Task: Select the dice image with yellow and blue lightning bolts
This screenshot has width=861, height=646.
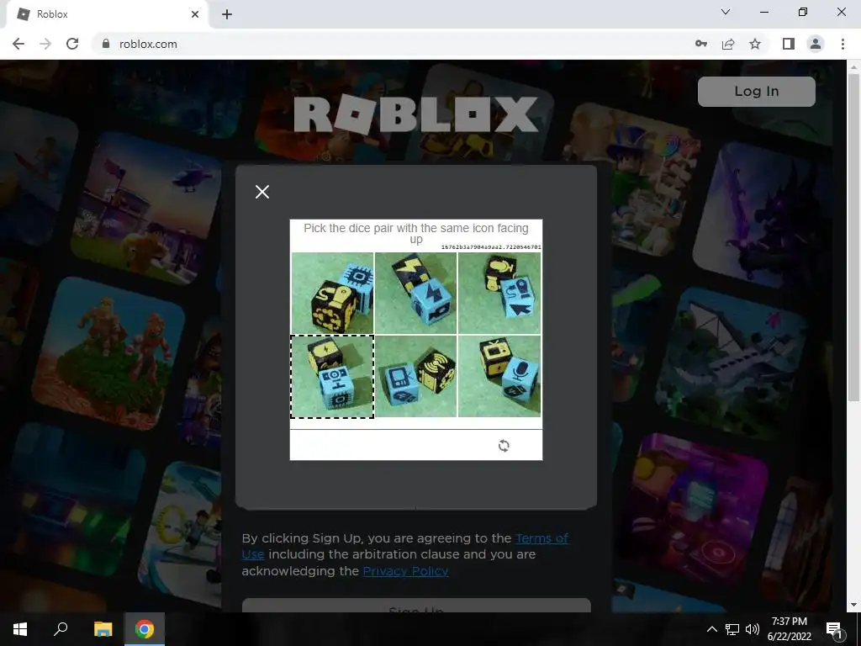Action: click(x=415, y=293)
